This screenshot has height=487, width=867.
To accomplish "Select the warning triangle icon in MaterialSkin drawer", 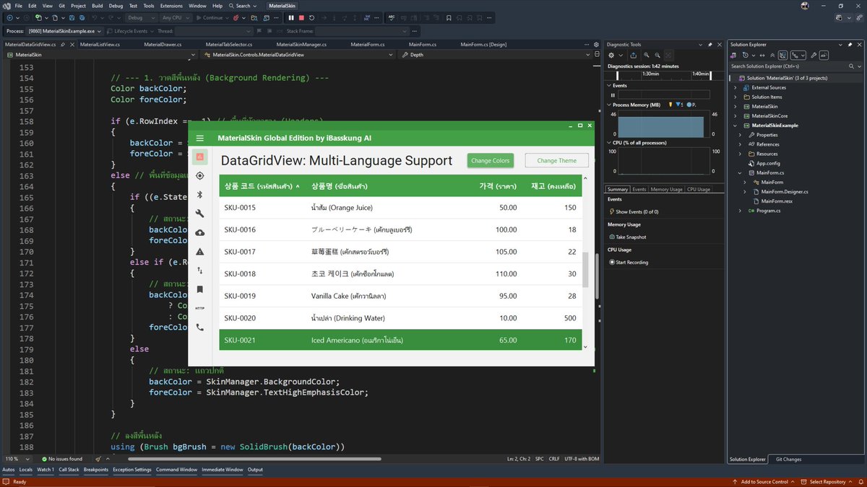I will coord(200,251).
